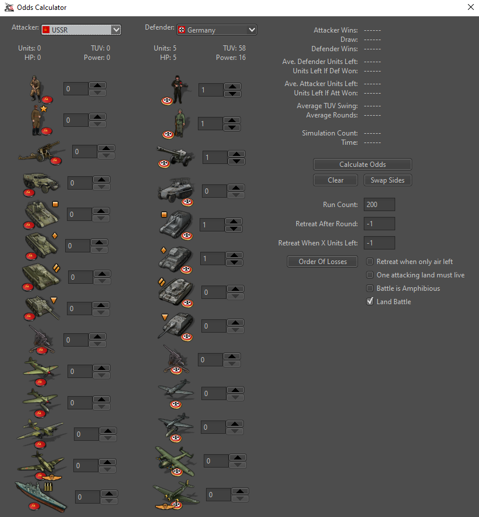Click the German anti-aircraft gun icon
The width and height of the screenshot is (479, 517).
pos(176,360)
